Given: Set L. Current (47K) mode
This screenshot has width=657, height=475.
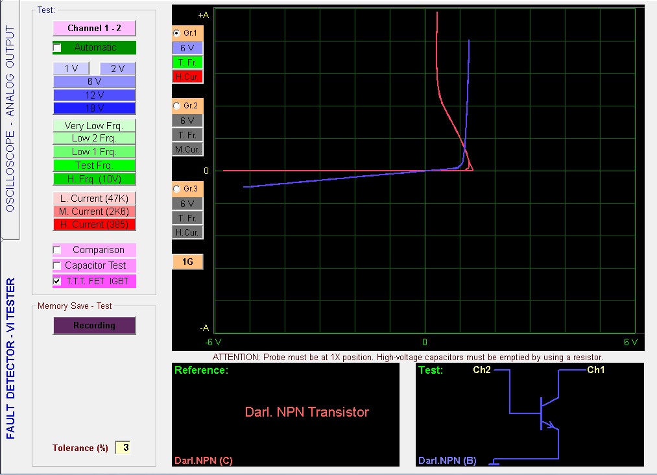Looking at the screenshot, I should [94, 199].
